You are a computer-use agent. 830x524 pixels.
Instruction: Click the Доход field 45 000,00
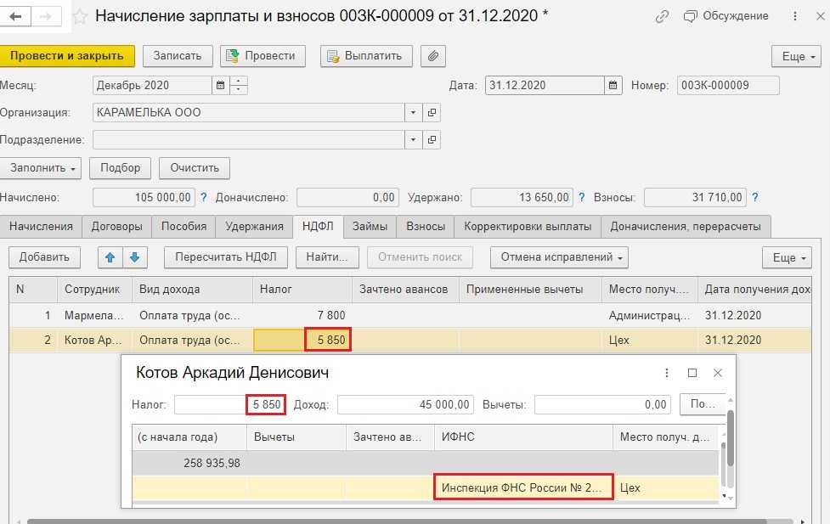tap(405, 405)
